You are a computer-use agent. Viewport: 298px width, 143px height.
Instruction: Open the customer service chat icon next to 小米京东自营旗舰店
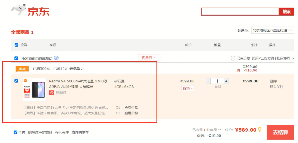coord(56,58)
